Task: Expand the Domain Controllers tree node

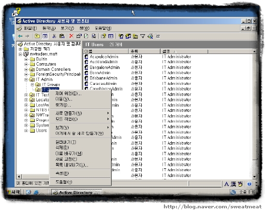Action: [x=26, y=69]
